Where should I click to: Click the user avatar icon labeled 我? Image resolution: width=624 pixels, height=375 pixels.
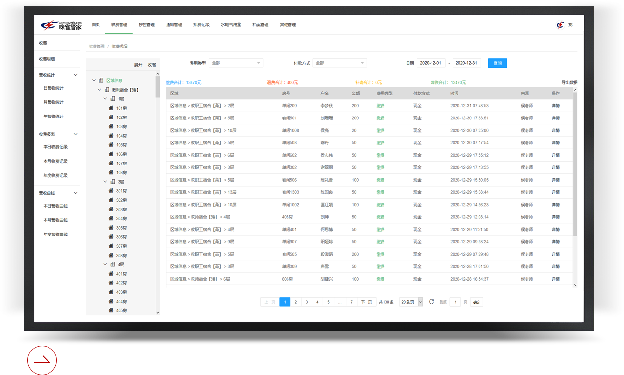click(560, 25)
